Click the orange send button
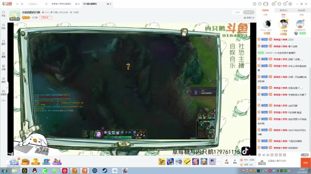Screen dimensions: 311x174 305,163
